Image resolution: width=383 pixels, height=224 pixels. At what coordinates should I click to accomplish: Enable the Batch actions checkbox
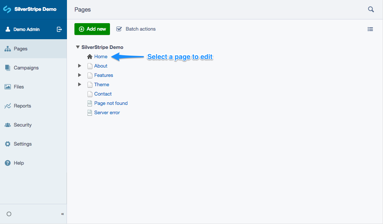coord(119,28)
